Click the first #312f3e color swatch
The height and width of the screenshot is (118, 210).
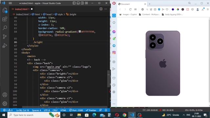(x=40, y=35)
